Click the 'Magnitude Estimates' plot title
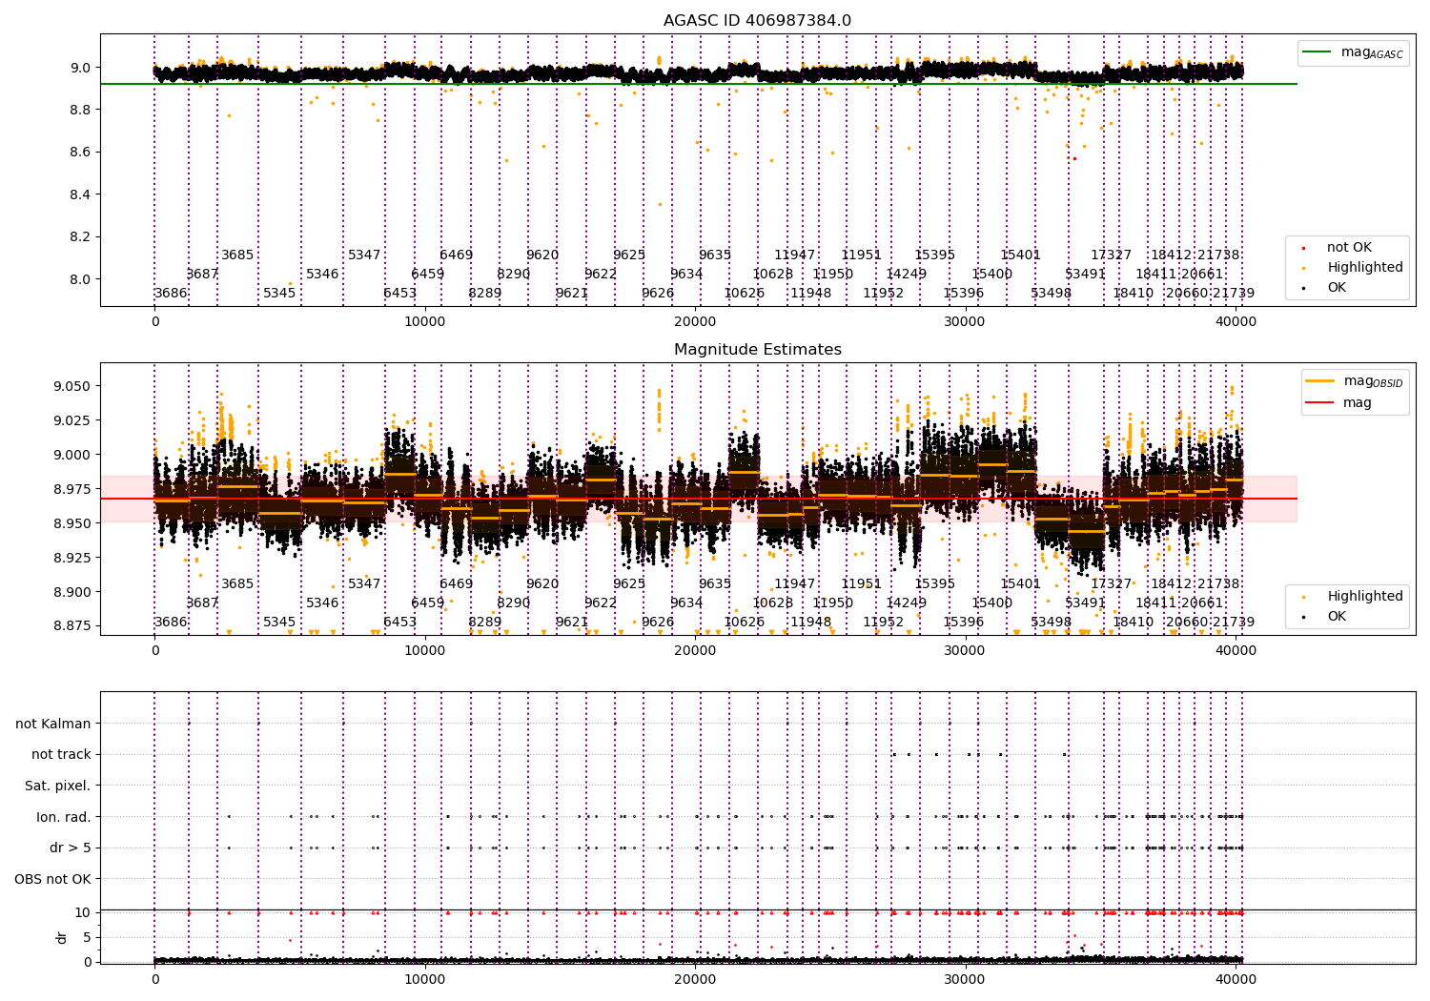The width and height of the screenshot is (1430, 1001). tap(757, 350)
